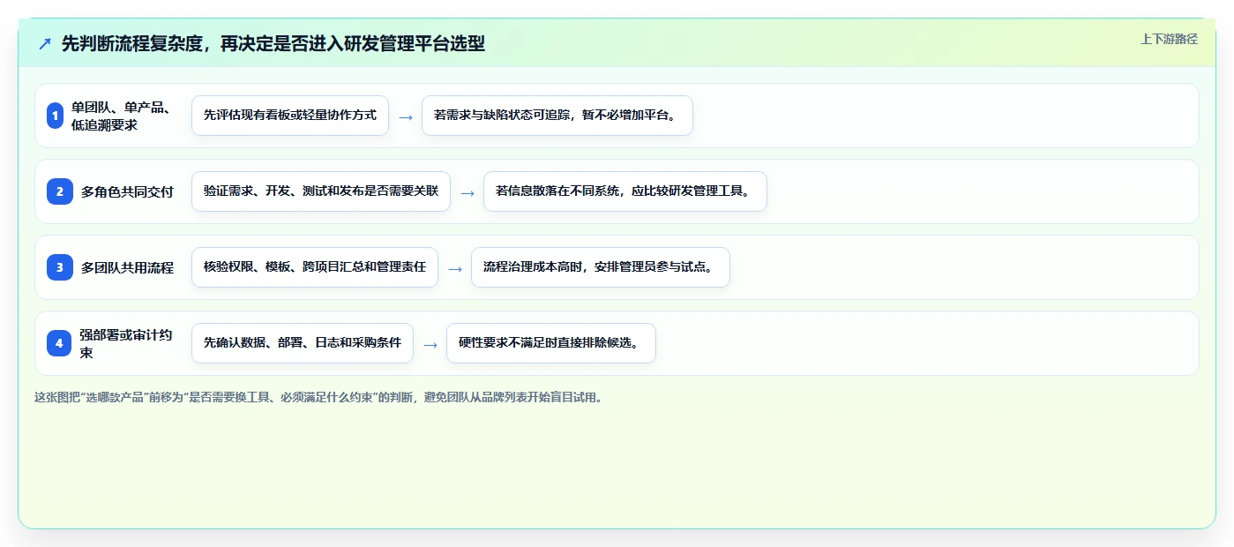Click the arrow icon beside the title

click(x=45, y=44)
